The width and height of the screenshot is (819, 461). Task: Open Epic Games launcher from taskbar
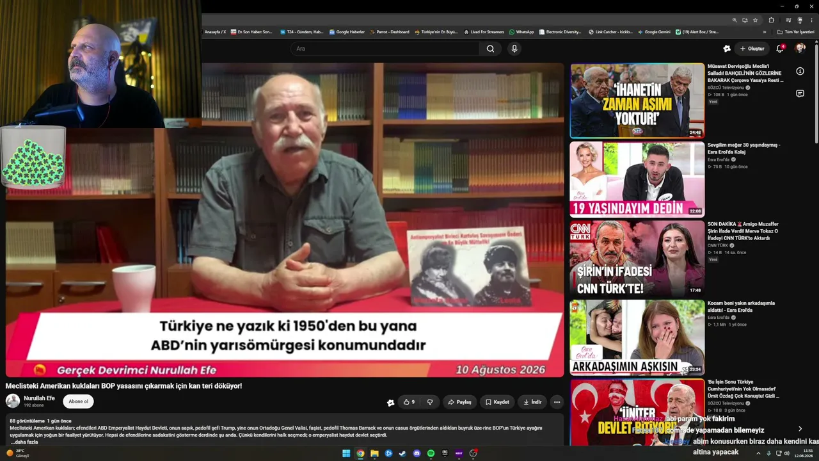[x=445, y=453]
